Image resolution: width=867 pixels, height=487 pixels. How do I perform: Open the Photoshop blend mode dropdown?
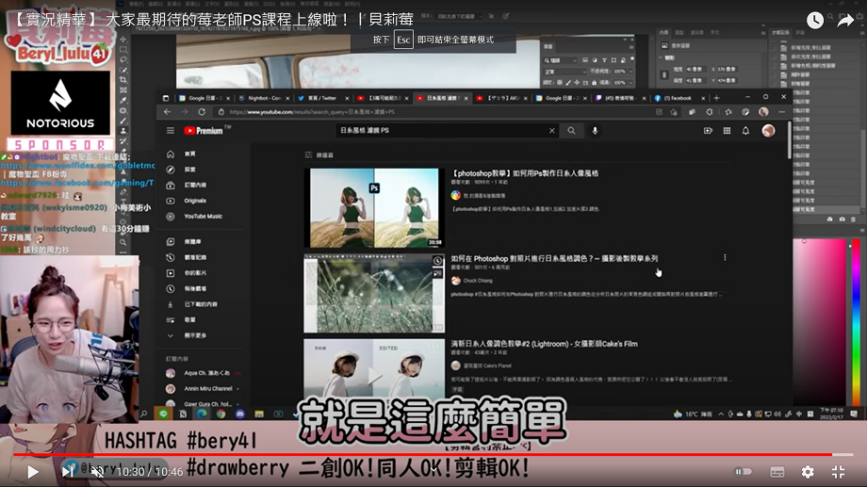coord(564,72)
